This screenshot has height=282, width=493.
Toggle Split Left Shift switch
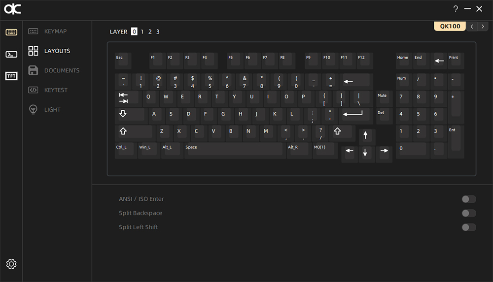point(468,227)
